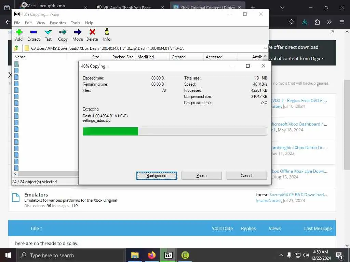350x262 pixels.
Task: Open the Edit menu
Action: (x=28, y=23)
